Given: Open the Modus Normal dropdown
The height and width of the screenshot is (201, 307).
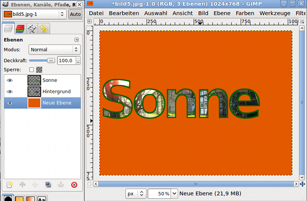Looking at the screenshot, I should [x=55, y=50].
